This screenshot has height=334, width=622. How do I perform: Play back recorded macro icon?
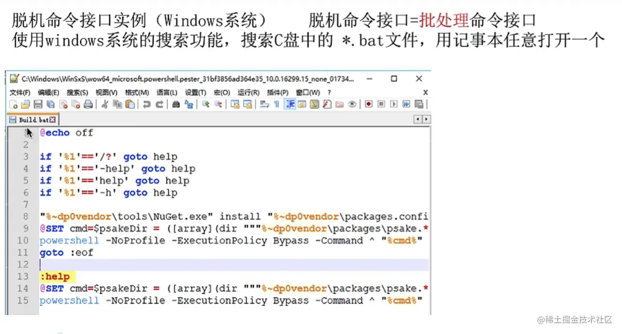point(394,104)
